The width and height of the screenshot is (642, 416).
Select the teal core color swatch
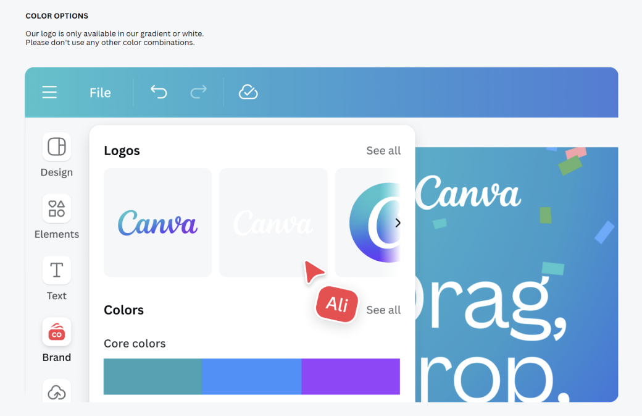click(x=152, y=376)
